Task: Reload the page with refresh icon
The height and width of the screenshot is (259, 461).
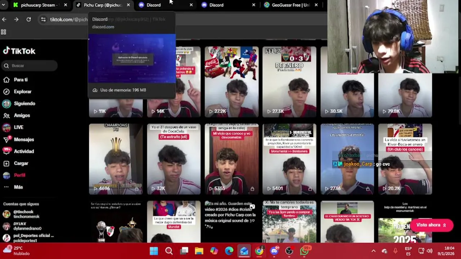Action: 29,19
